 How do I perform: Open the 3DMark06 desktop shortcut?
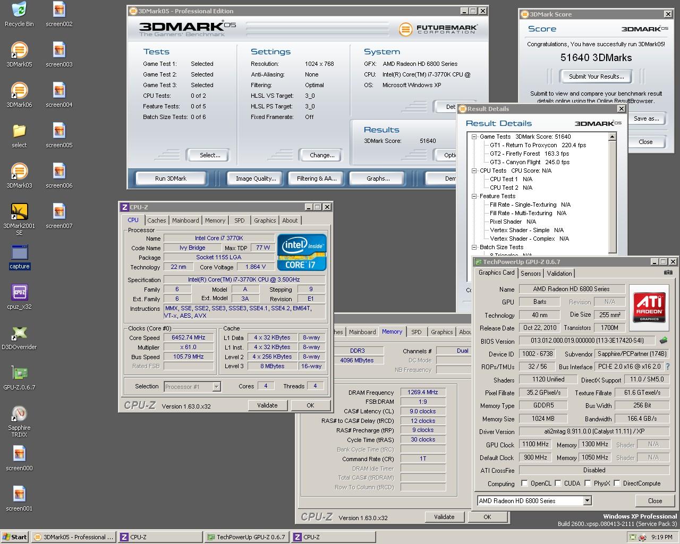point(19,95)
